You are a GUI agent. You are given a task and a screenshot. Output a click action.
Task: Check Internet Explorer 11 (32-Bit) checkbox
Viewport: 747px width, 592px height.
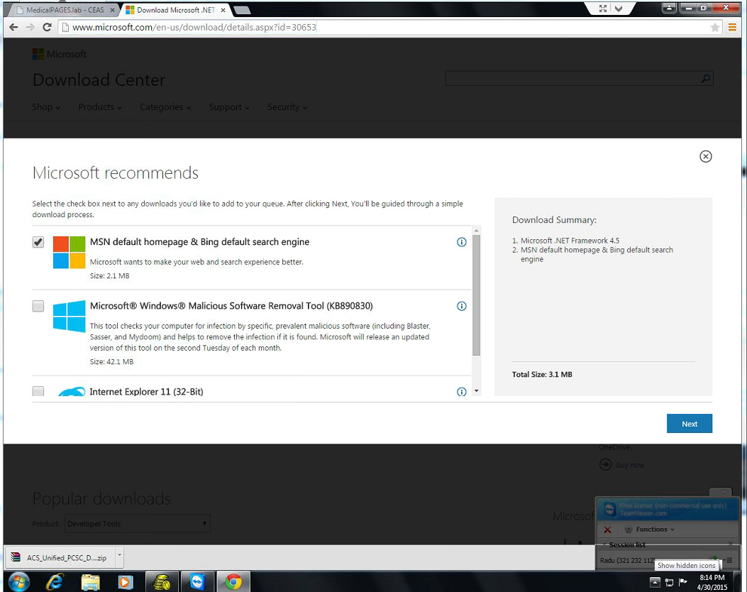[38, 391]
